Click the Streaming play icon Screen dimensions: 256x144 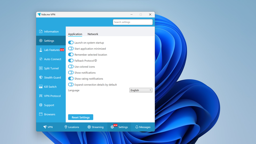pos(89,127)
